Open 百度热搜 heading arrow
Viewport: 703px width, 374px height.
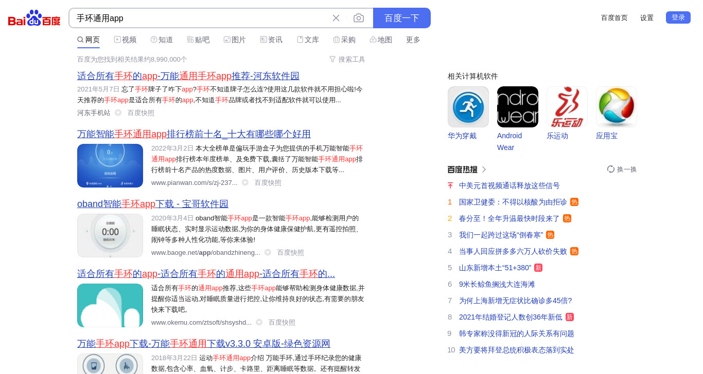(x=484, y=169)
